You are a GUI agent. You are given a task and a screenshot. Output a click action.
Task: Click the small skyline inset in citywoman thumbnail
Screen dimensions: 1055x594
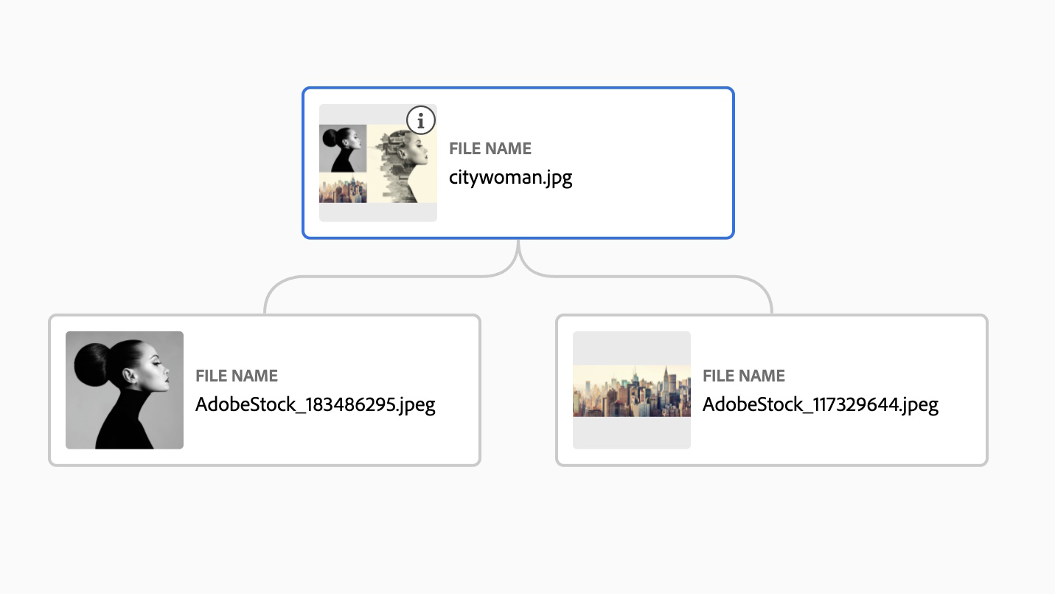(x=343, y=188)
